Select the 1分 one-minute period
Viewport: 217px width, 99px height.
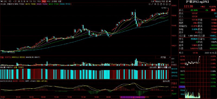[x=30, y=1]
